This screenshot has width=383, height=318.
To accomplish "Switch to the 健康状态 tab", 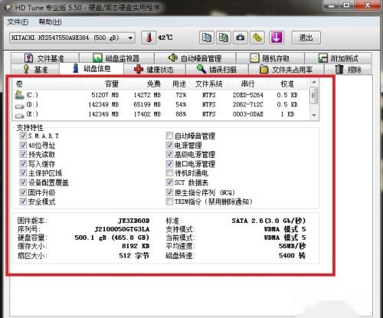I will pyautogui.click(x=154, y=69).
